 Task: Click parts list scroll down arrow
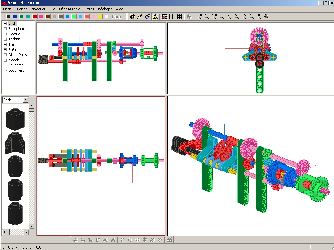coord(32,226)
